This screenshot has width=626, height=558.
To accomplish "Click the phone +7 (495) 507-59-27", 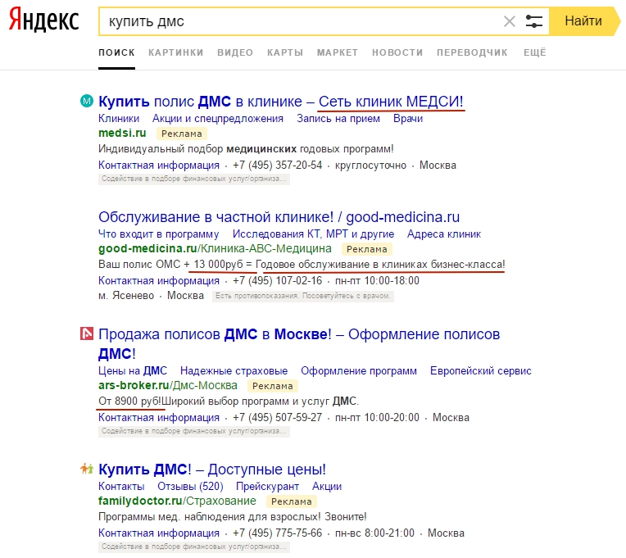I will [277, 418].
